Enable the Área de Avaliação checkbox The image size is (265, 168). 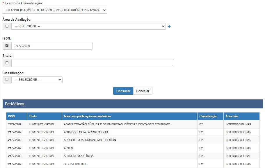tap(7, 26)
